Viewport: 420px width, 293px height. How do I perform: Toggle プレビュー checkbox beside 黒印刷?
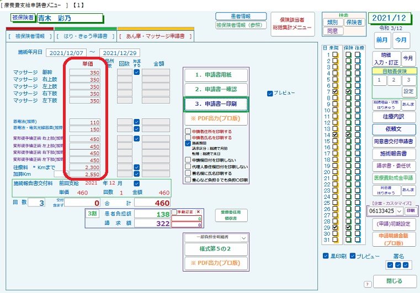pyautogui.click(x=353, y=256)
